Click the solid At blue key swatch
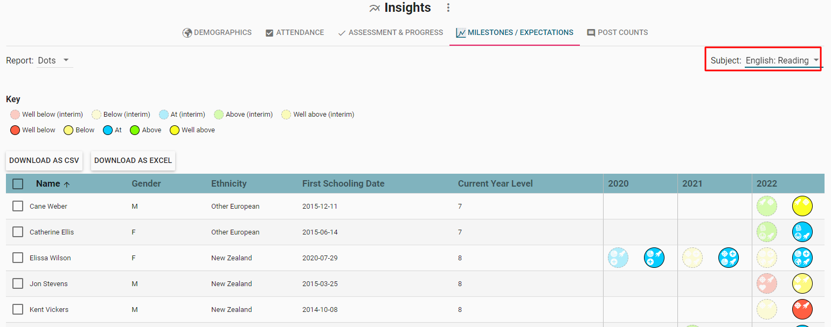This screenshot has width=831, height=327. click(108, 130)
